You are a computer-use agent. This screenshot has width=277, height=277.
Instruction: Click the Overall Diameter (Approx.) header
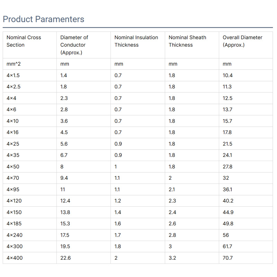point(242,41)
